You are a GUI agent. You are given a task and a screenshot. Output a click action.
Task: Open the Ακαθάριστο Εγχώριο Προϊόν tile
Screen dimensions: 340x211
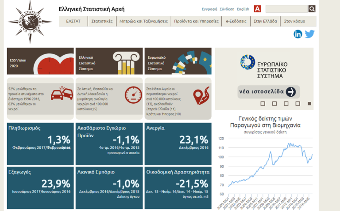click(x=109, y=144)
